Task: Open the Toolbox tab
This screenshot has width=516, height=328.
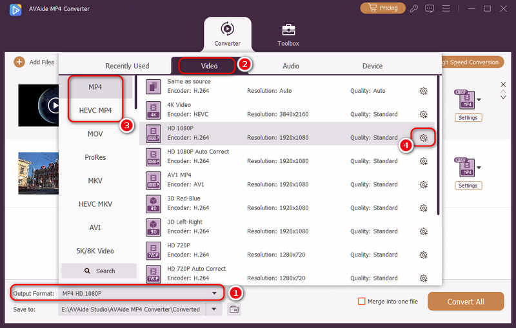Action: point(288,35)
